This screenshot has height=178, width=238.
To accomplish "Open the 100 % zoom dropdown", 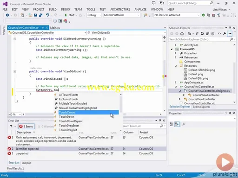I will coord(14,114).
